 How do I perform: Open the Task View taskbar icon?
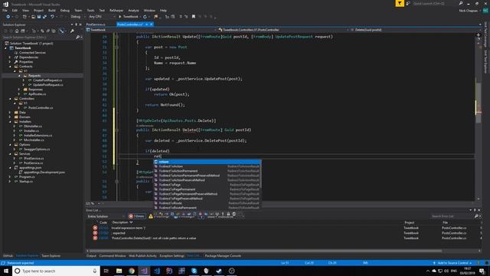click(x=106, y=271)
